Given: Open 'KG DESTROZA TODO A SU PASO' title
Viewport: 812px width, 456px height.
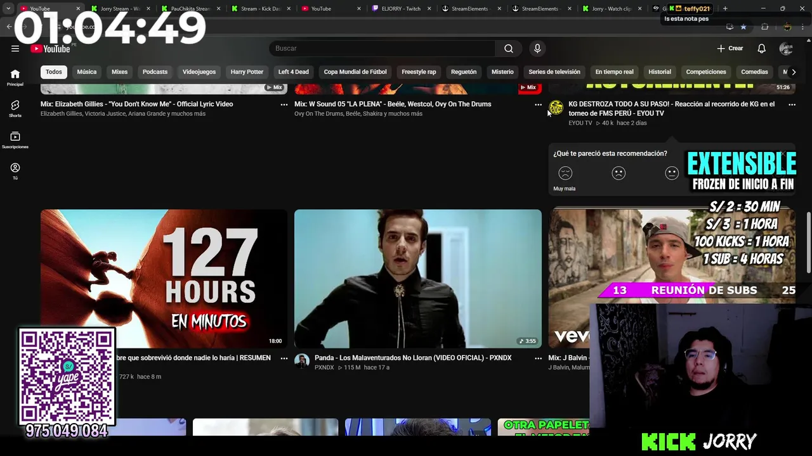Looking at the screenshot, I should 672,108.
